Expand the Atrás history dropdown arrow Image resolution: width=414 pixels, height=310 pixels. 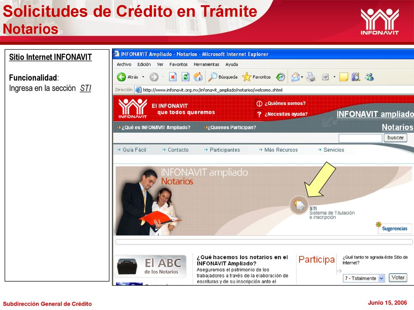[x=143, y=77]
